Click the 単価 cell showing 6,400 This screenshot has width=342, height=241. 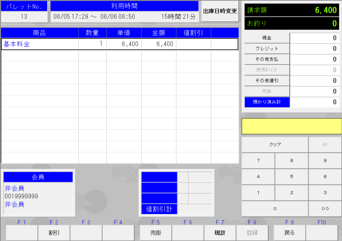point(124,44)
